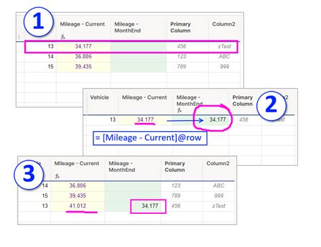The image size is (321, 247).
Task: Click the Mileage - MonthEnd header in screenshot 2
Action: (x=190, y=101)
